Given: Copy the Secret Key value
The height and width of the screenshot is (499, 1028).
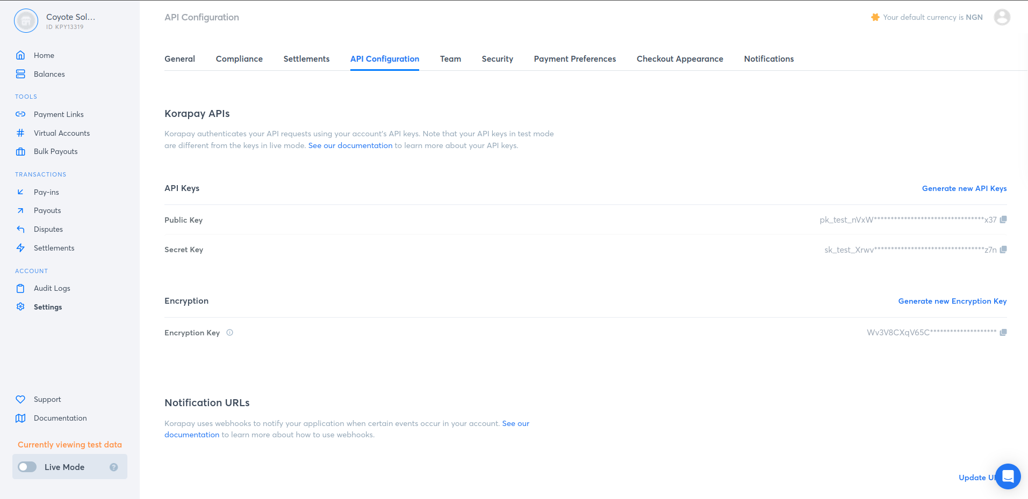Looking at the screenshot, I should (x=1003, y=249).
